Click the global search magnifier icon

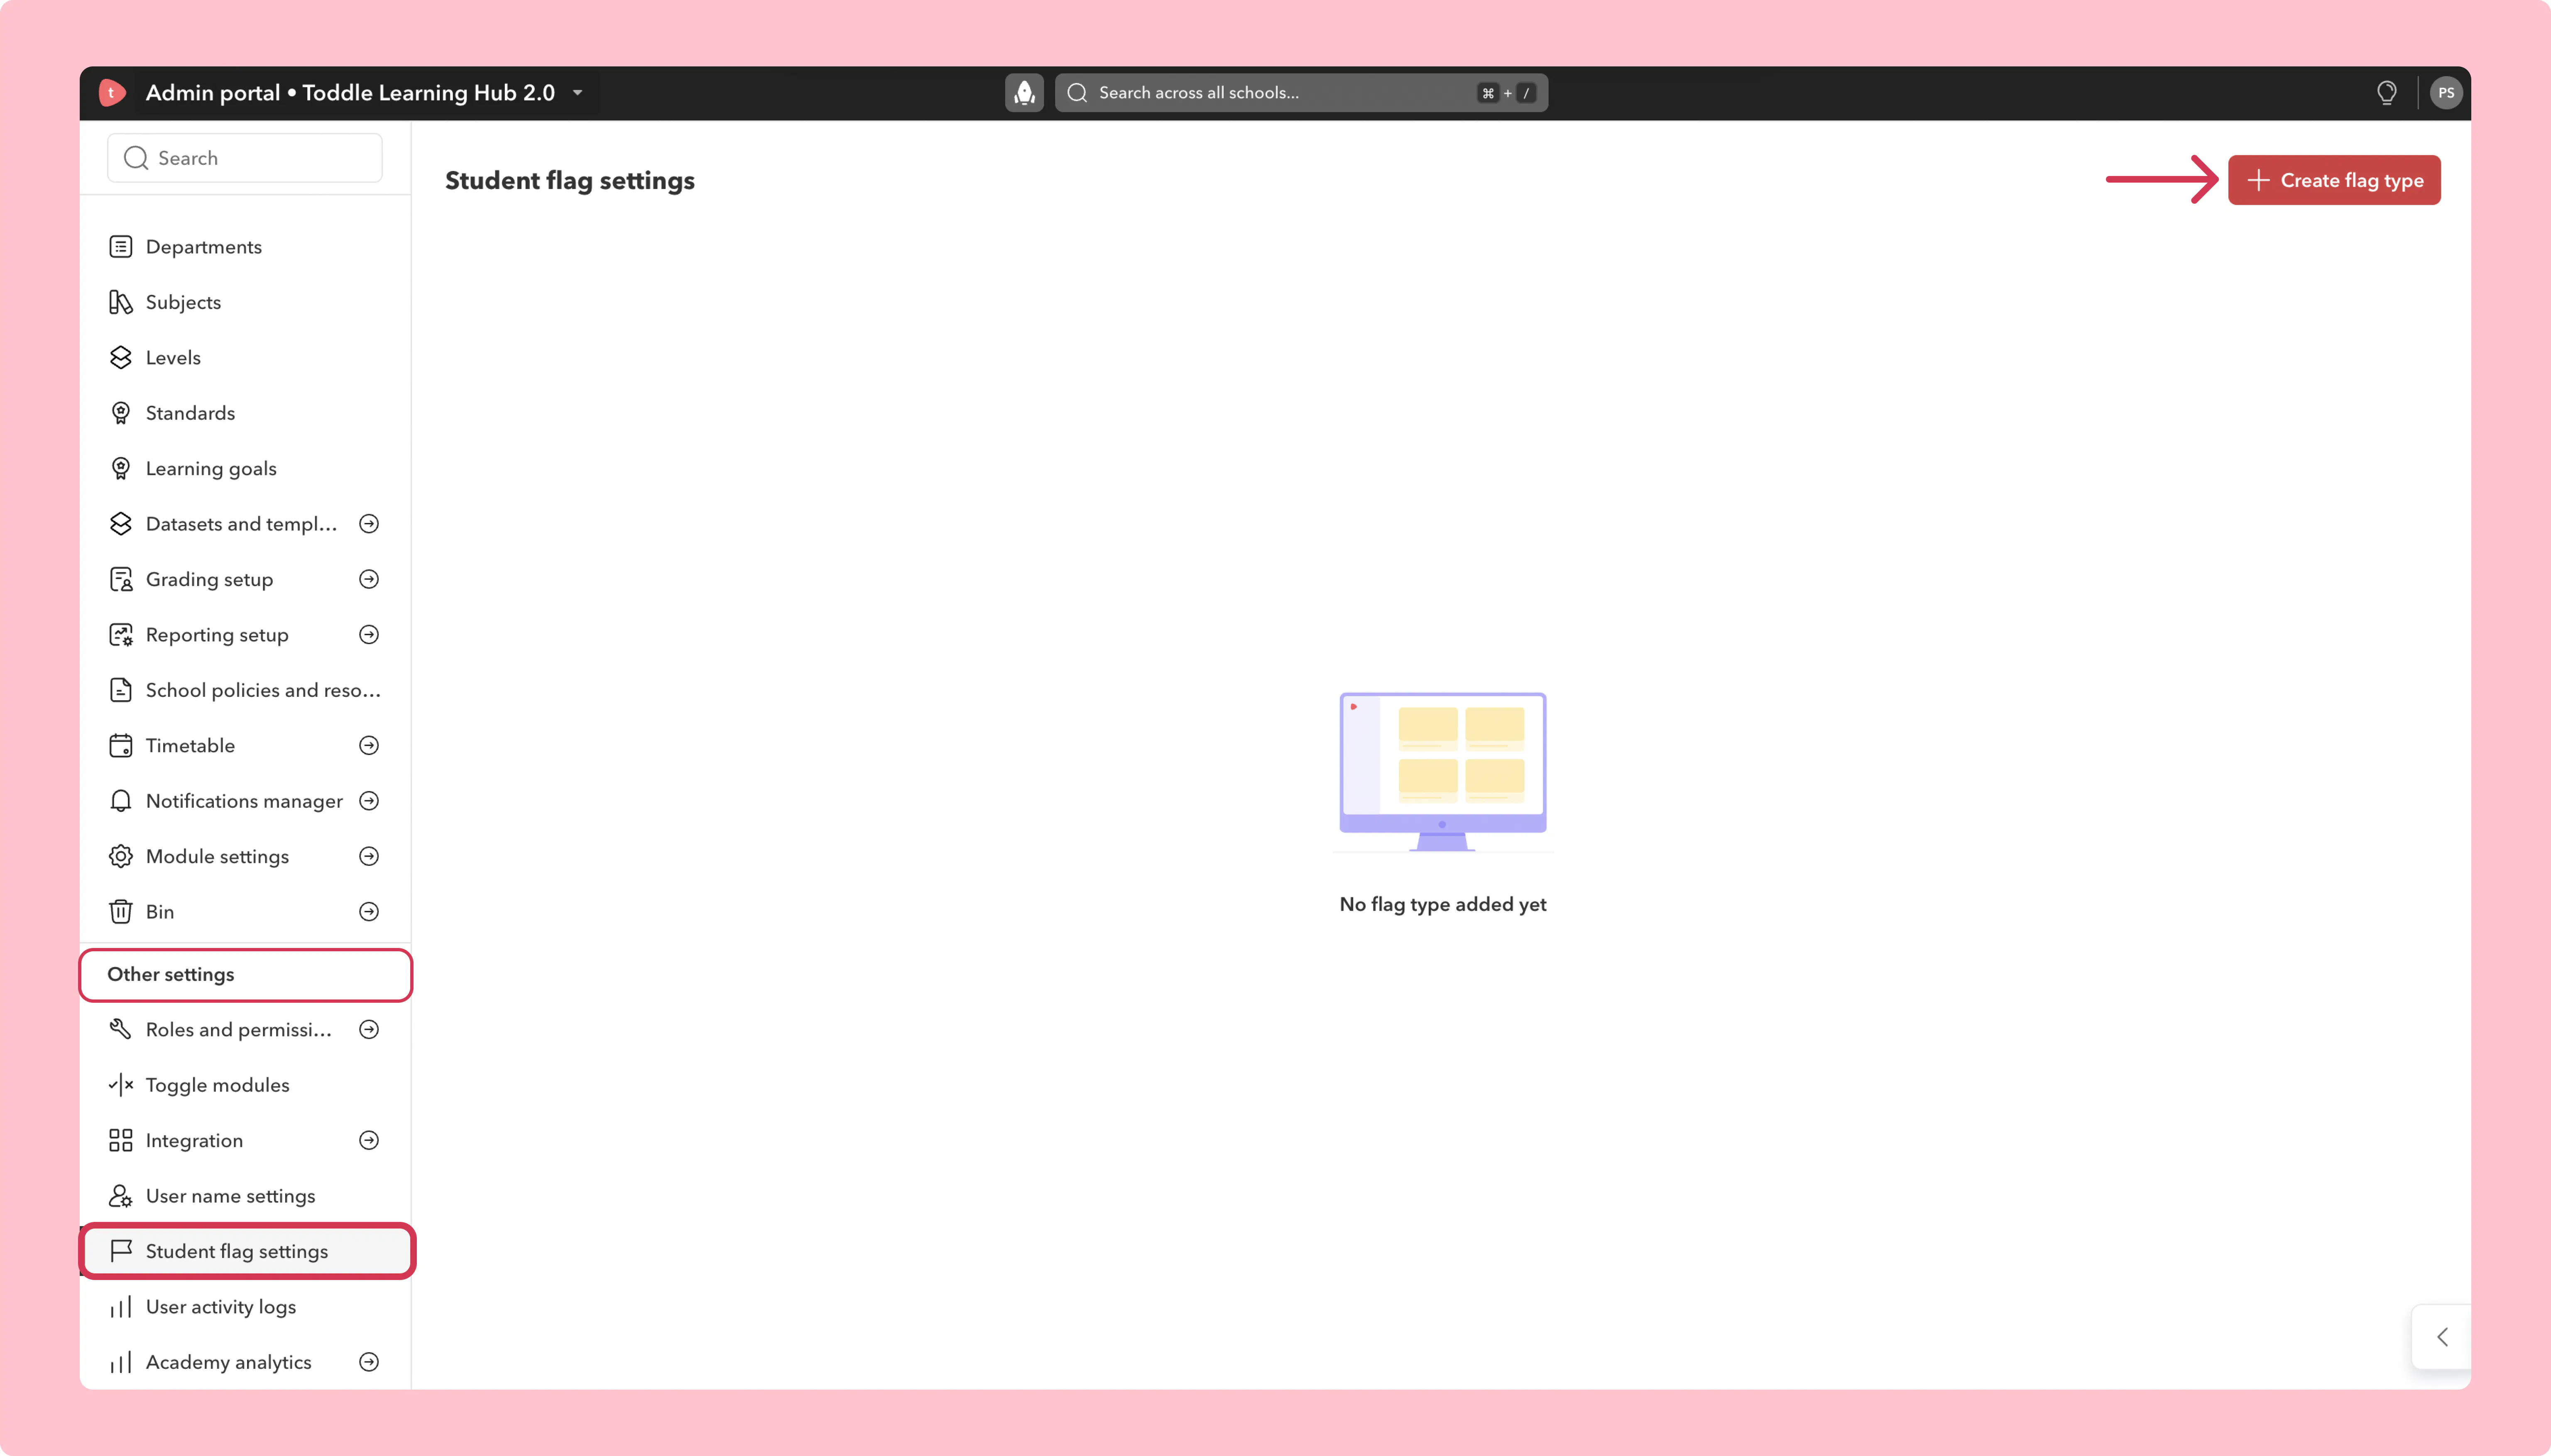[1077, 93]
